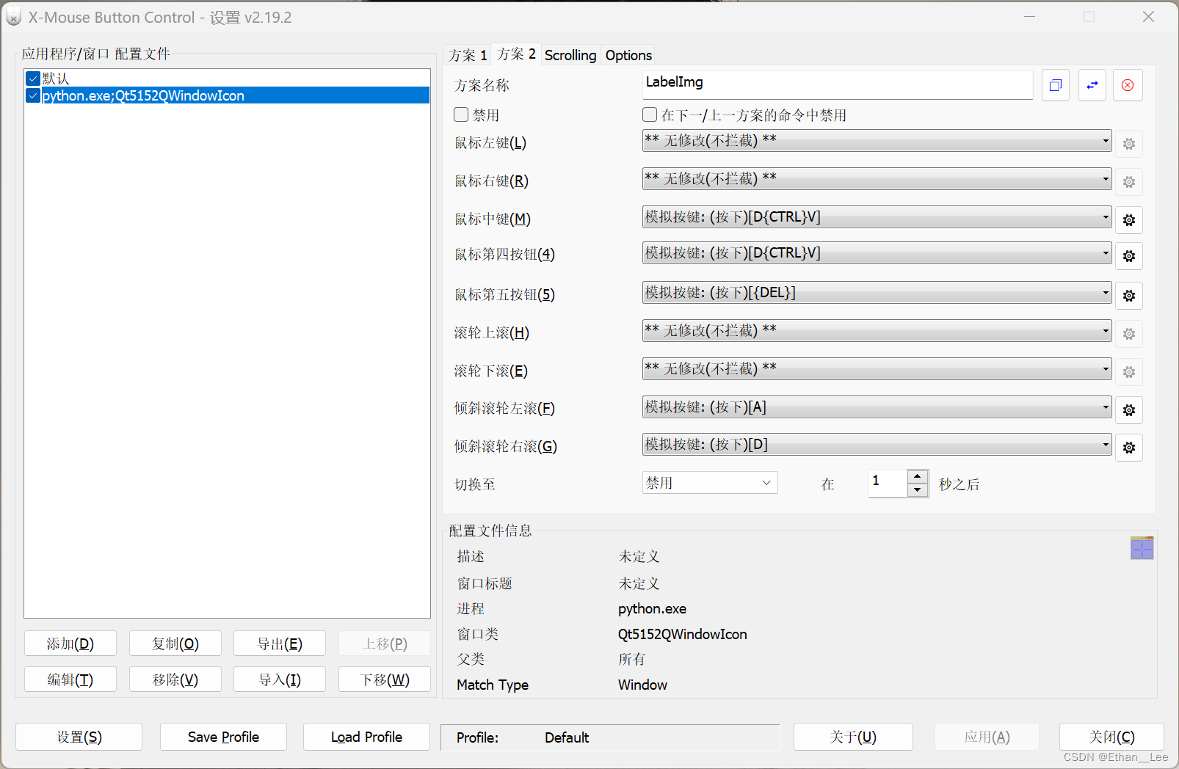This screenshot has height=769, width=1179.
Task: Toggle the 禁用 checkbox
Action: click(461, 114)
